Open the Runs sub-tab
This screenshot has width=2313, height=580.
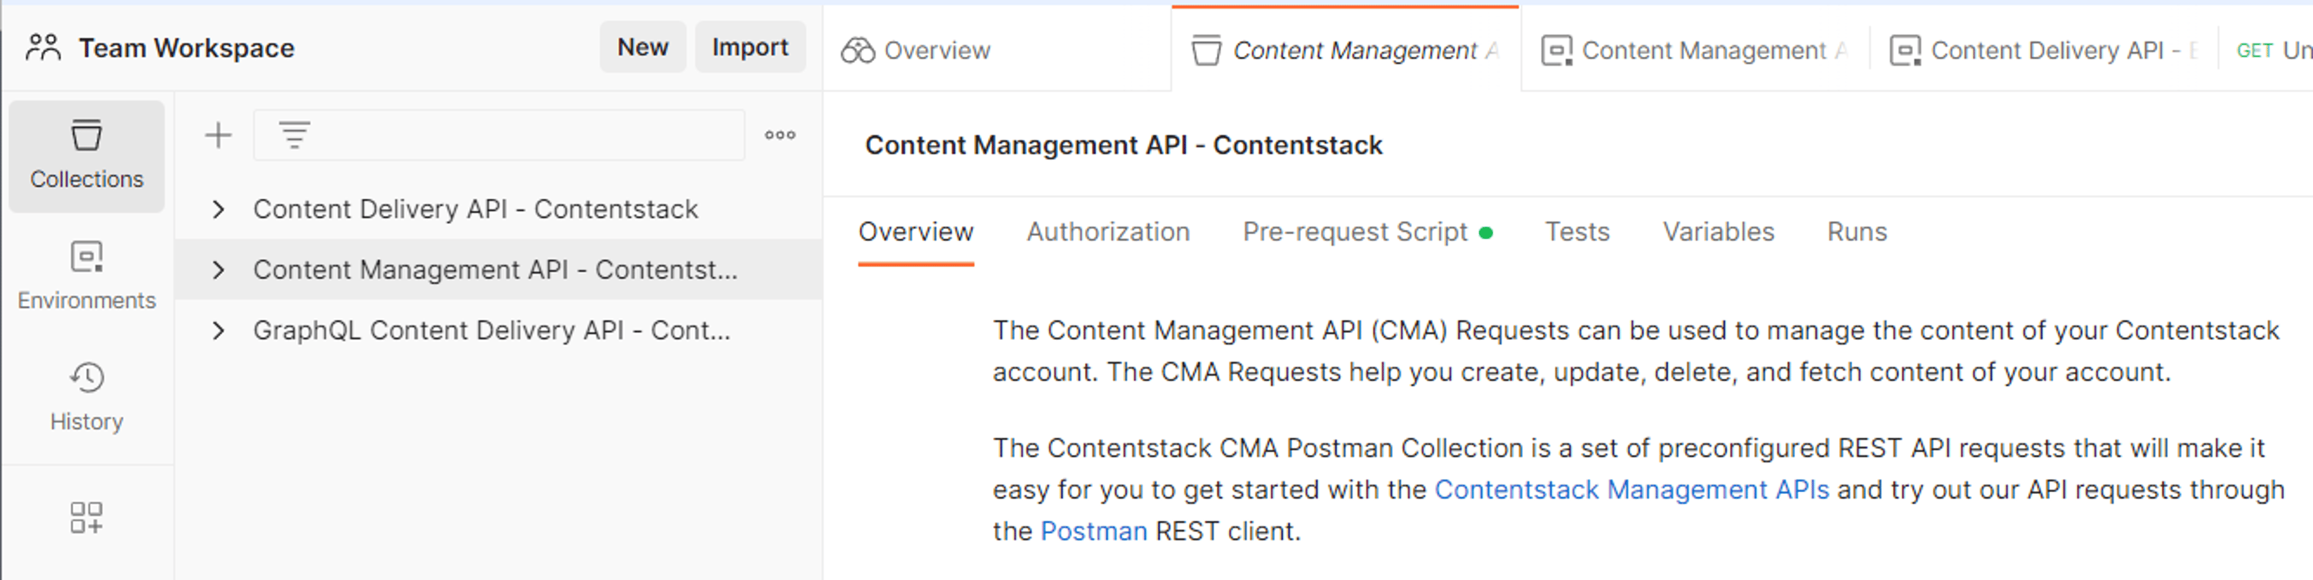[1857, 232]
